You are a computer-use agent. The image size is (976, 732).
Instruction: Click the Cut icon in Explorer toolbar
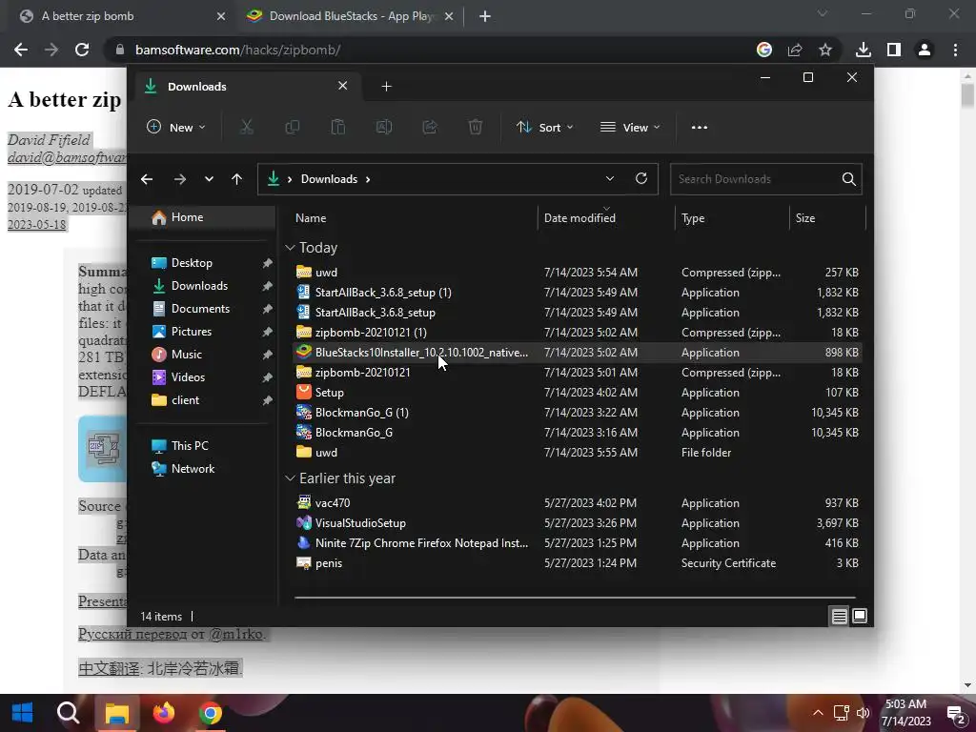[x=247, y=127]
